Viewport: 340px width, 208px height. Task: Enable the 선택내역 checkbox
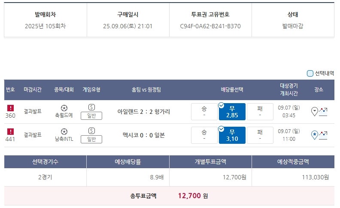pyautogui.click(x=310, y=73)
